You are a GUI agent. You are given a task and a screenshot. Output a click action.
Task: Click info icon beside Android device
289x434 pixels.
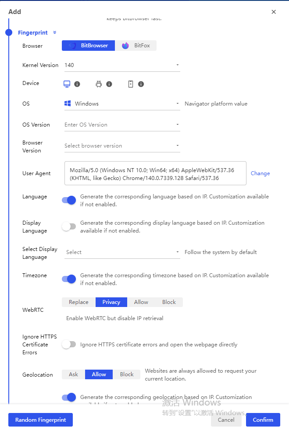pyautogui.click(x=109, y=84)
